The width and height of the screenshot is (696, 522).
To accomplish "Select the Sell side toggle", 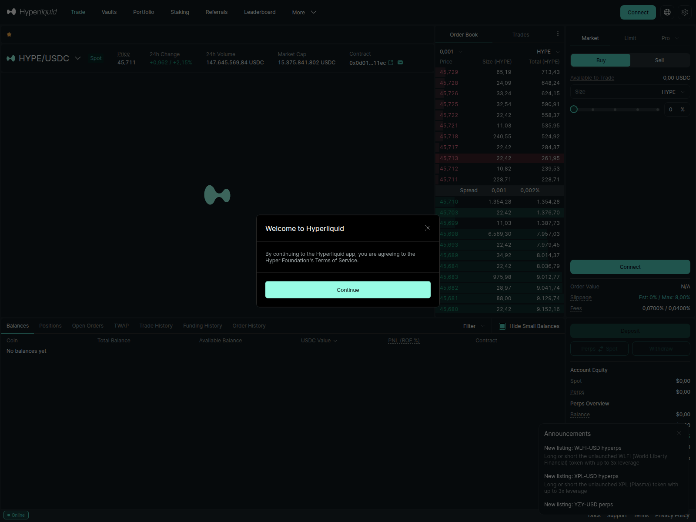I will point(659,60).
